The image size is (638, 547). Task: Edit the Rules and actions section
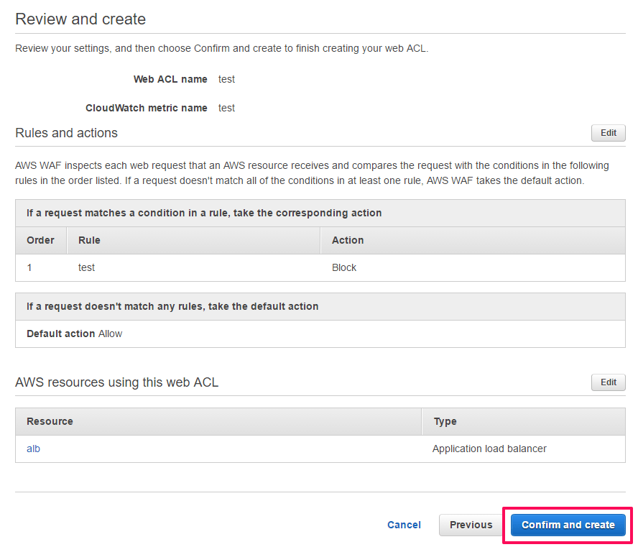pos(608,133)
